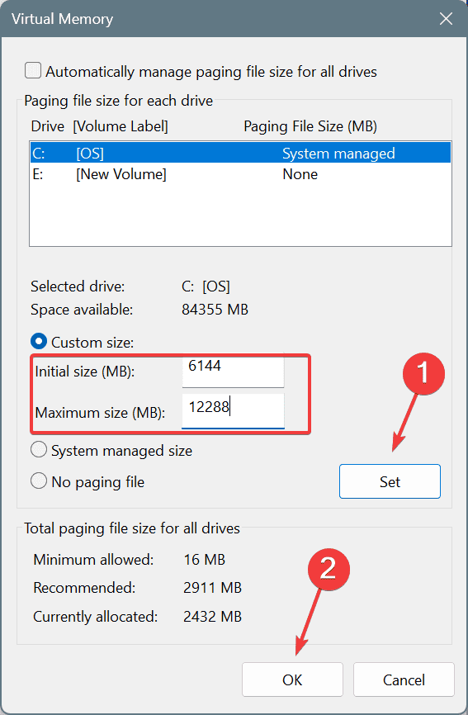Click the Currently allocated 2432 MB value
Viewport: 468px width, 715px height.
coord(212,617)
